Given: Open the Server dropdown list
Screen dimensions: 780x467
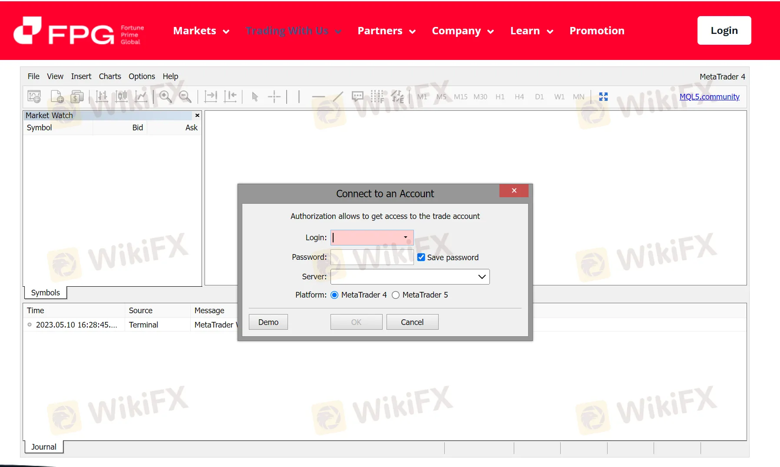Looking at the screenshot, I should pos(482,277).
